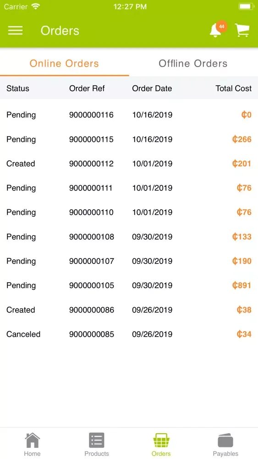Check the Wi-Fi status icon
This screenshot has width=258, height=459.
(x=36, y=6)
